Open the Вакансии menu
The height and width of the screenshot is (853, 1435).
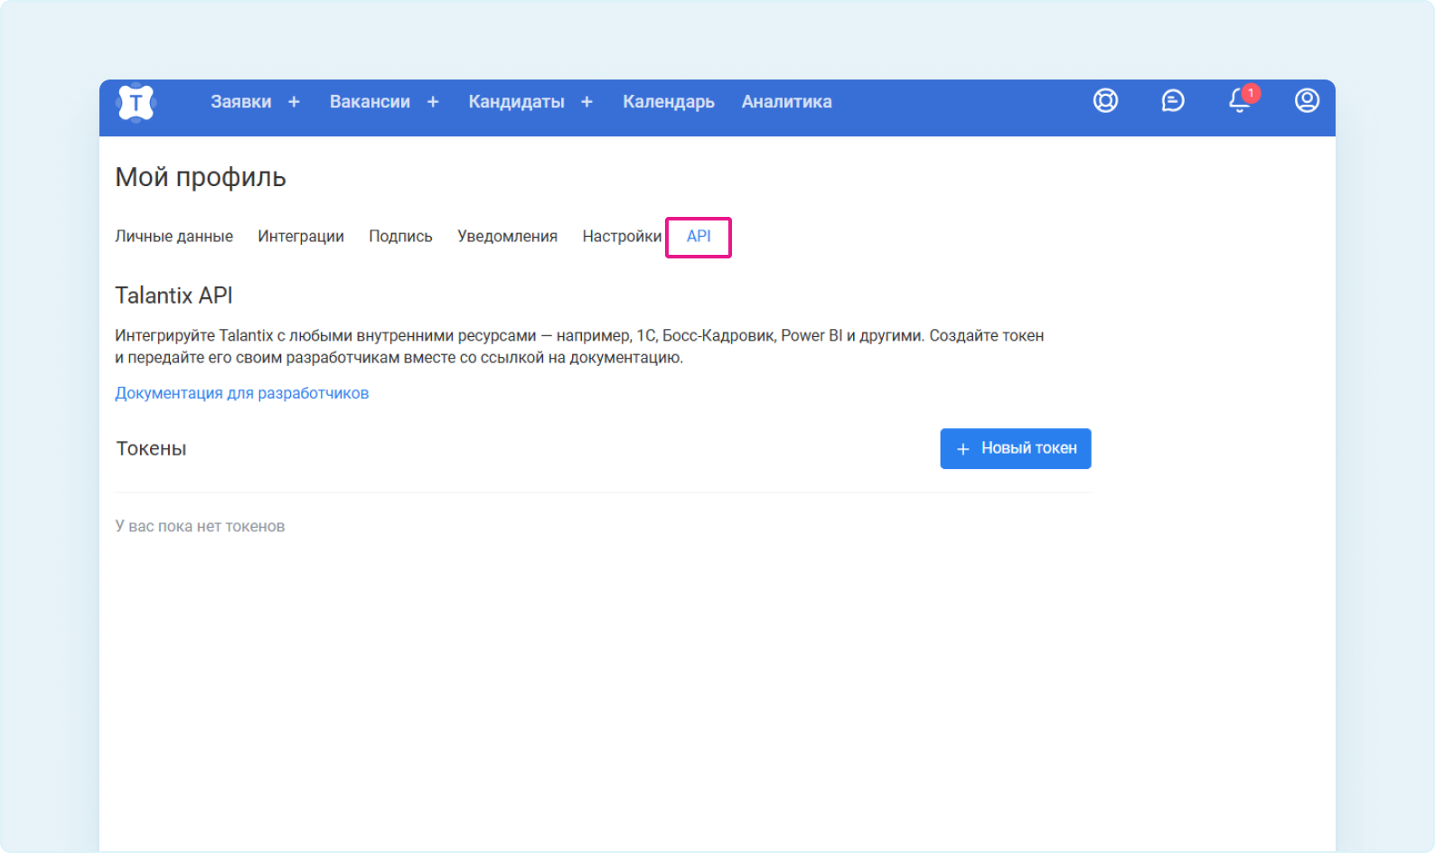pos(370,102)
